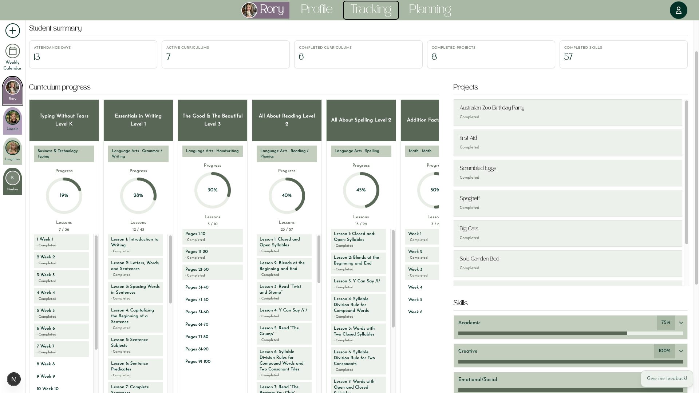The width and height of the screenshot is (699, 393).
Task: Click the Attendance Days summary card
Action: tap(93, 54)
